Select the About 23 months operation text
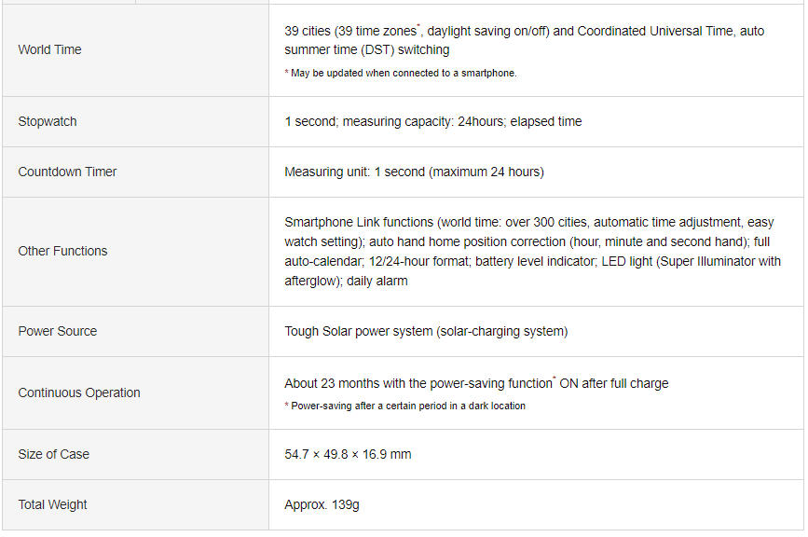 [x=476, y=383]
